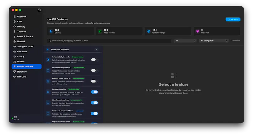The height and width of the screenshot is (135, 253).
Task: Open the All filter dropdown
Action: 185,41
